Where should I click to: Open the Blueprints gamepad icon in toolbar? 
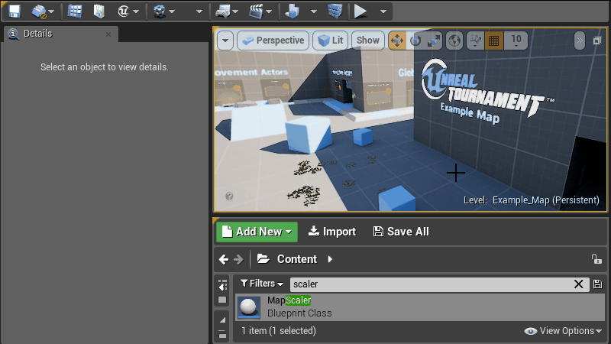pos(222,11)
